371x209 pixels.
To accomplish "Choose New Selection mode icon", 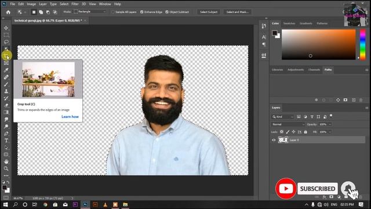I will click(34, 12).
